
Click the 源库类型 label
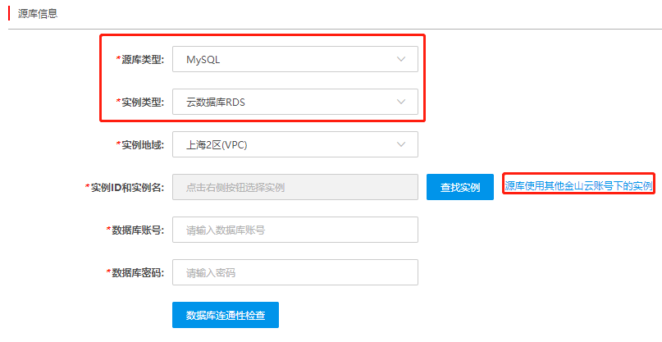point(140,60)
